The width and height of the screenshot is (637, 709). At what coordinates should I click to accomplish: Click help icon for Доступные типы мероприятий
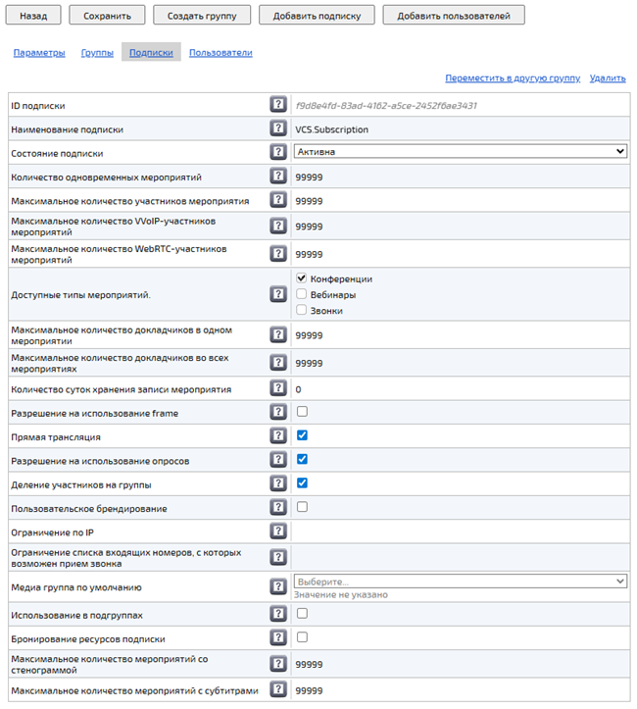[278, 294]
